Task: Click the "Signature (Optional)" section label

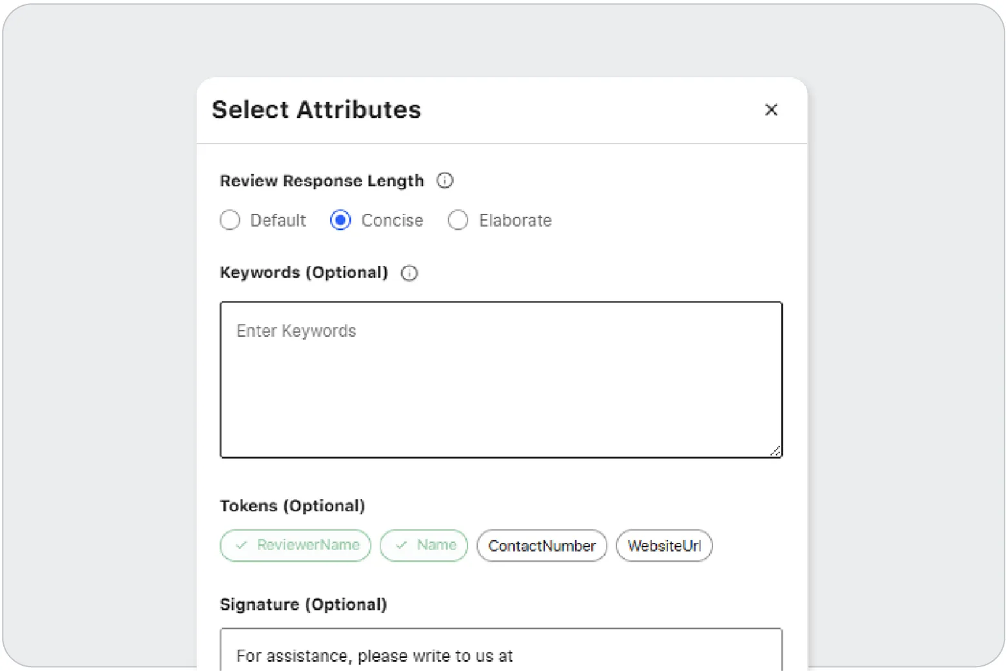Action: (x=303, y=605)
